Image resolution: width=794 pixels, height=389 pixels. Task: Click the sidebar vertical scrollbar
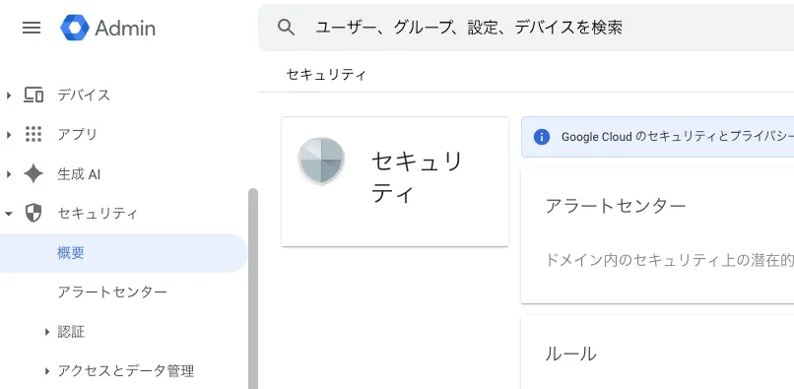(253, 289)
